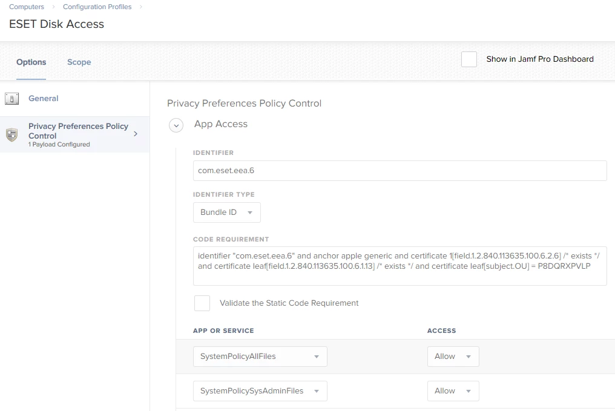Click the Privacy Preferences shield icon
615x411 pixels.
pos(12,134)
